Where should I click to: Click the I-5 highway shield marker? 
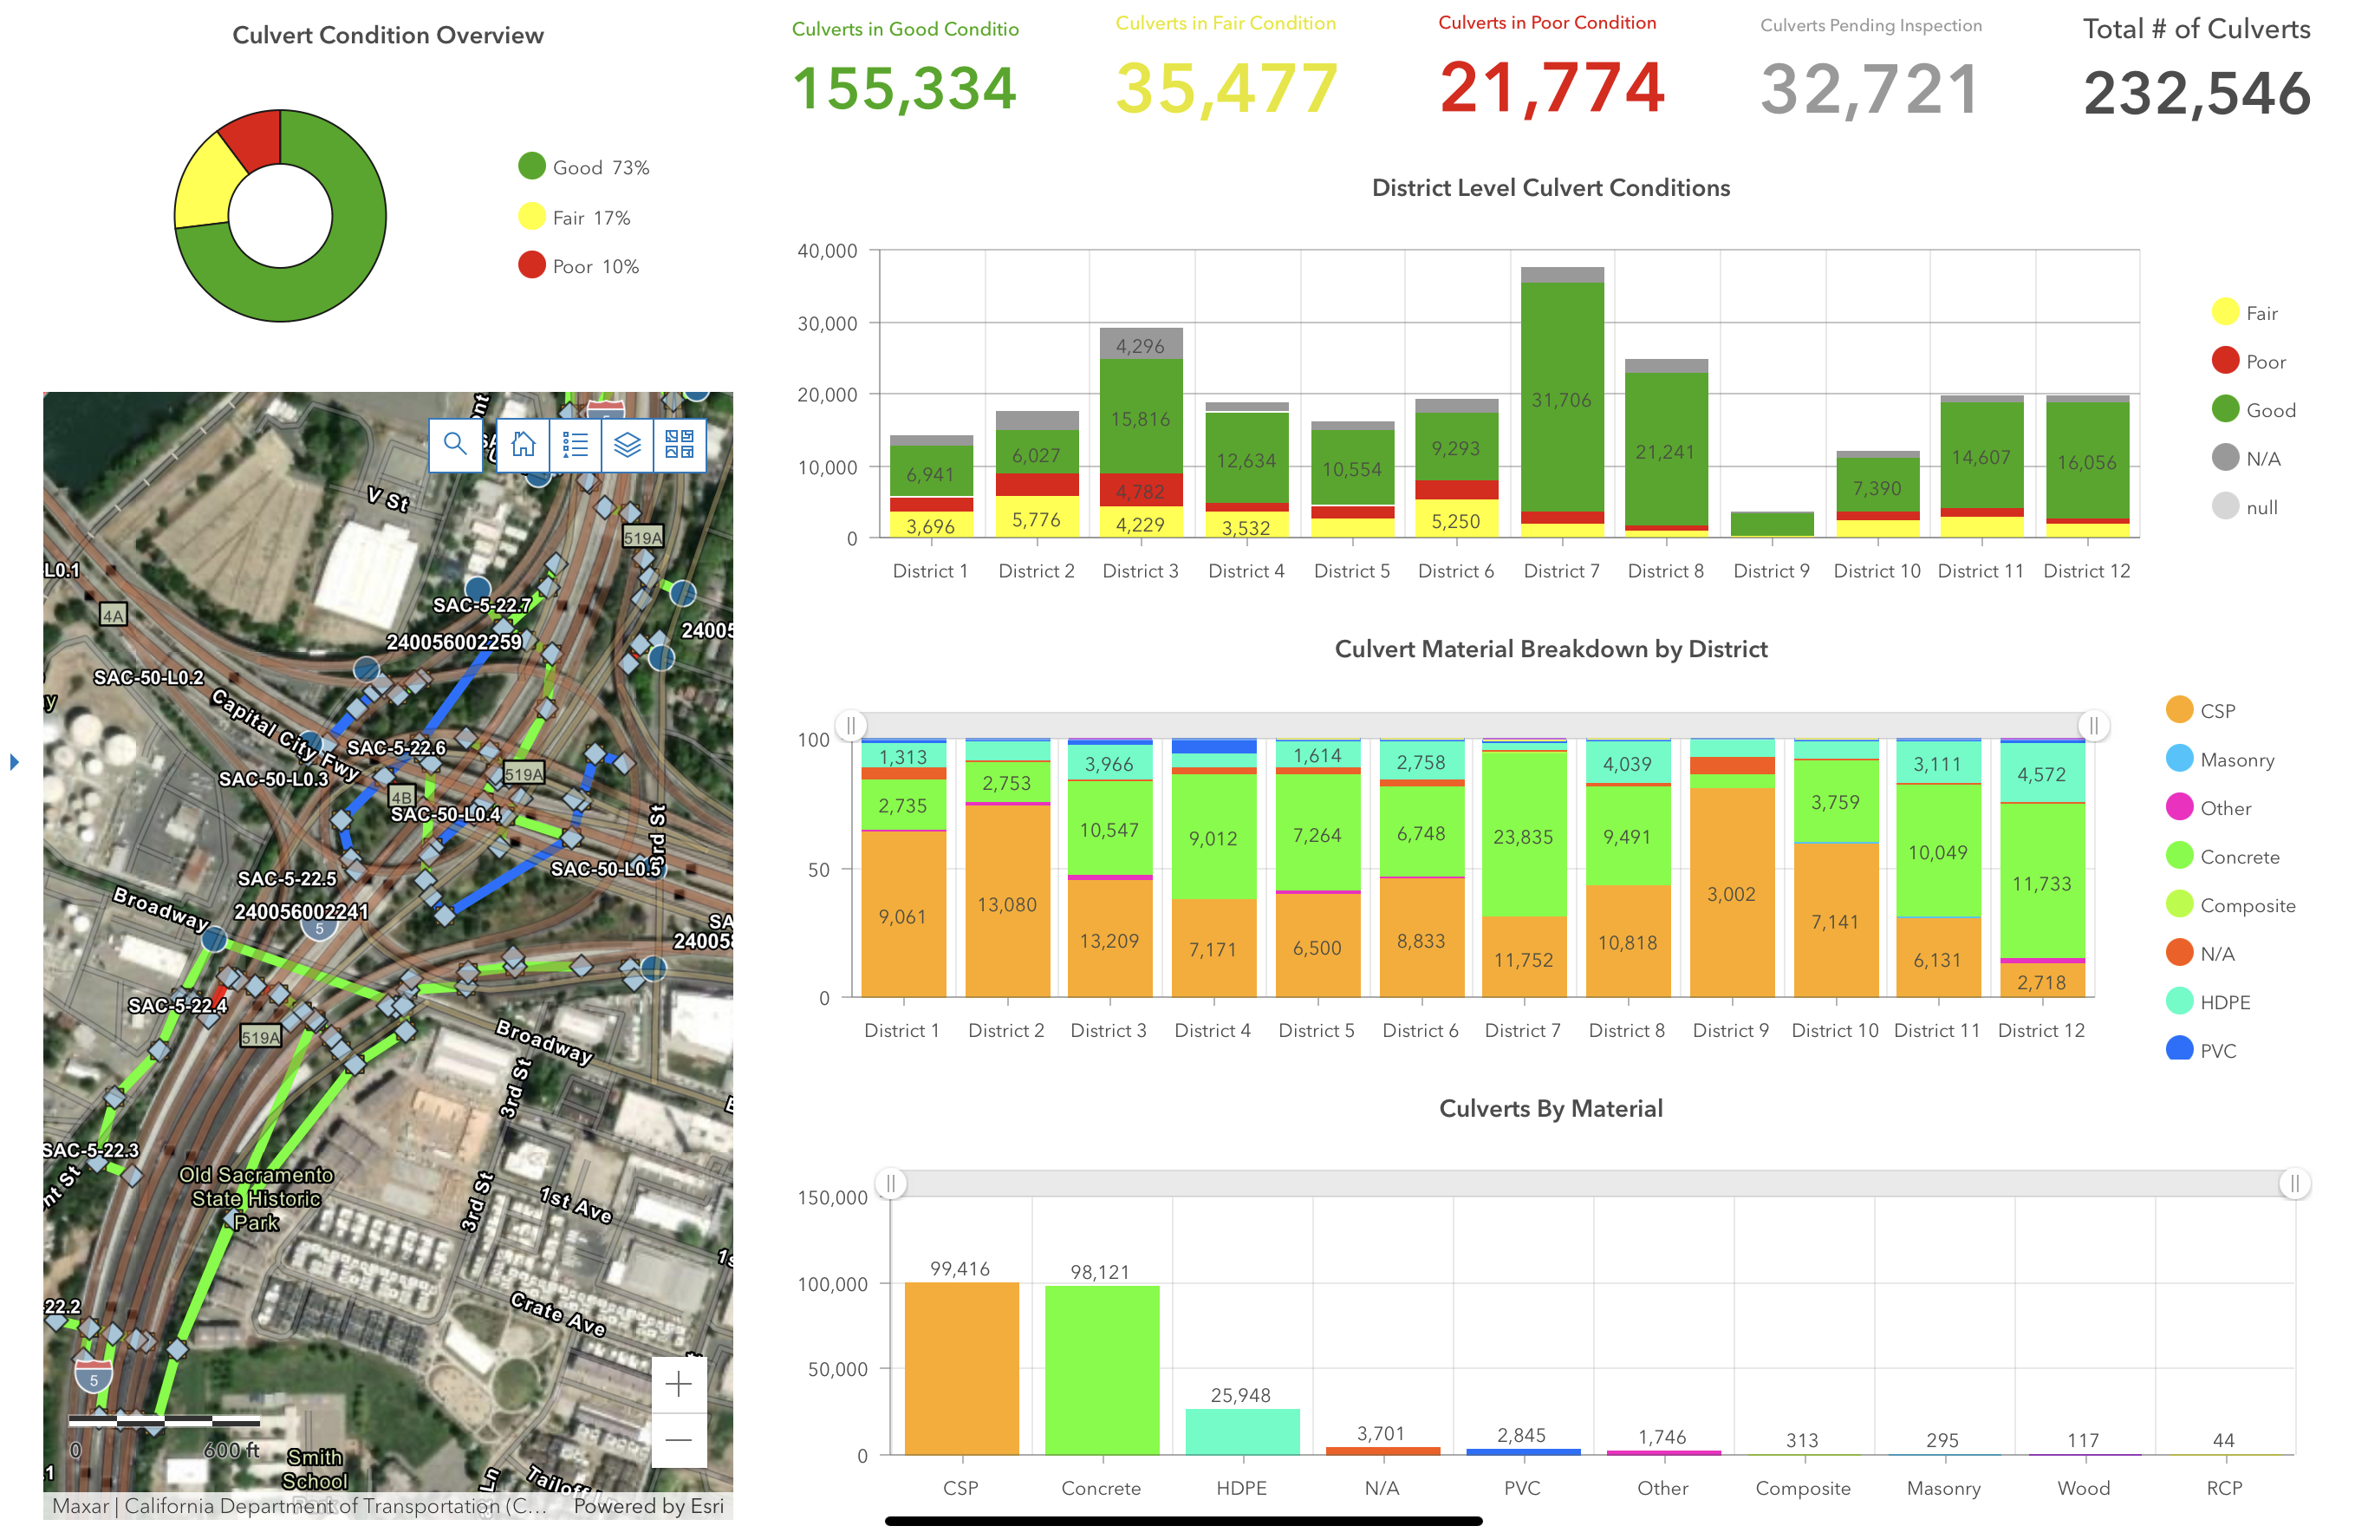coord(94,1378)
